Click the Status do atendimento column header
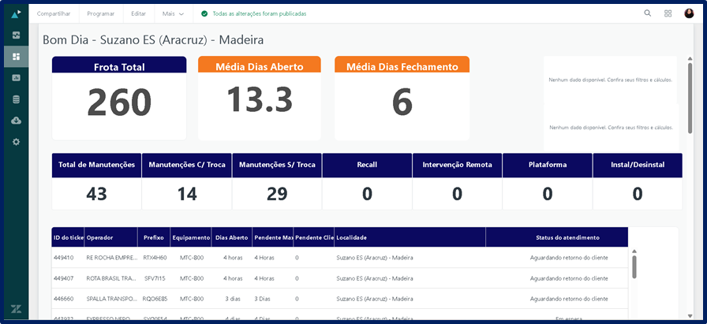The image size is (707, 324). point(556,237)
